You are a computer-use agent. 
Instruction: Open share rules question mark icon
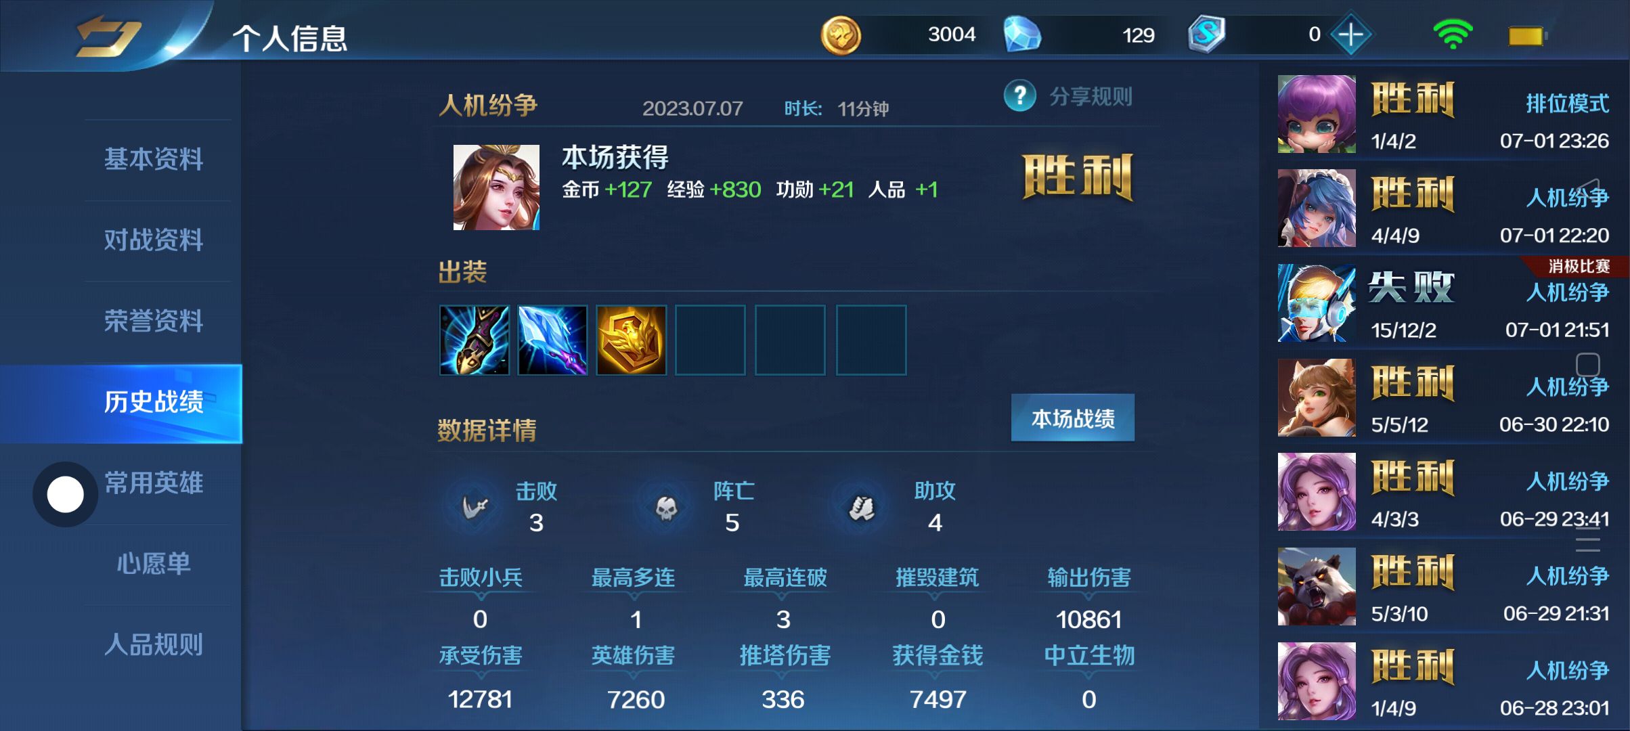pos(1019,96)
